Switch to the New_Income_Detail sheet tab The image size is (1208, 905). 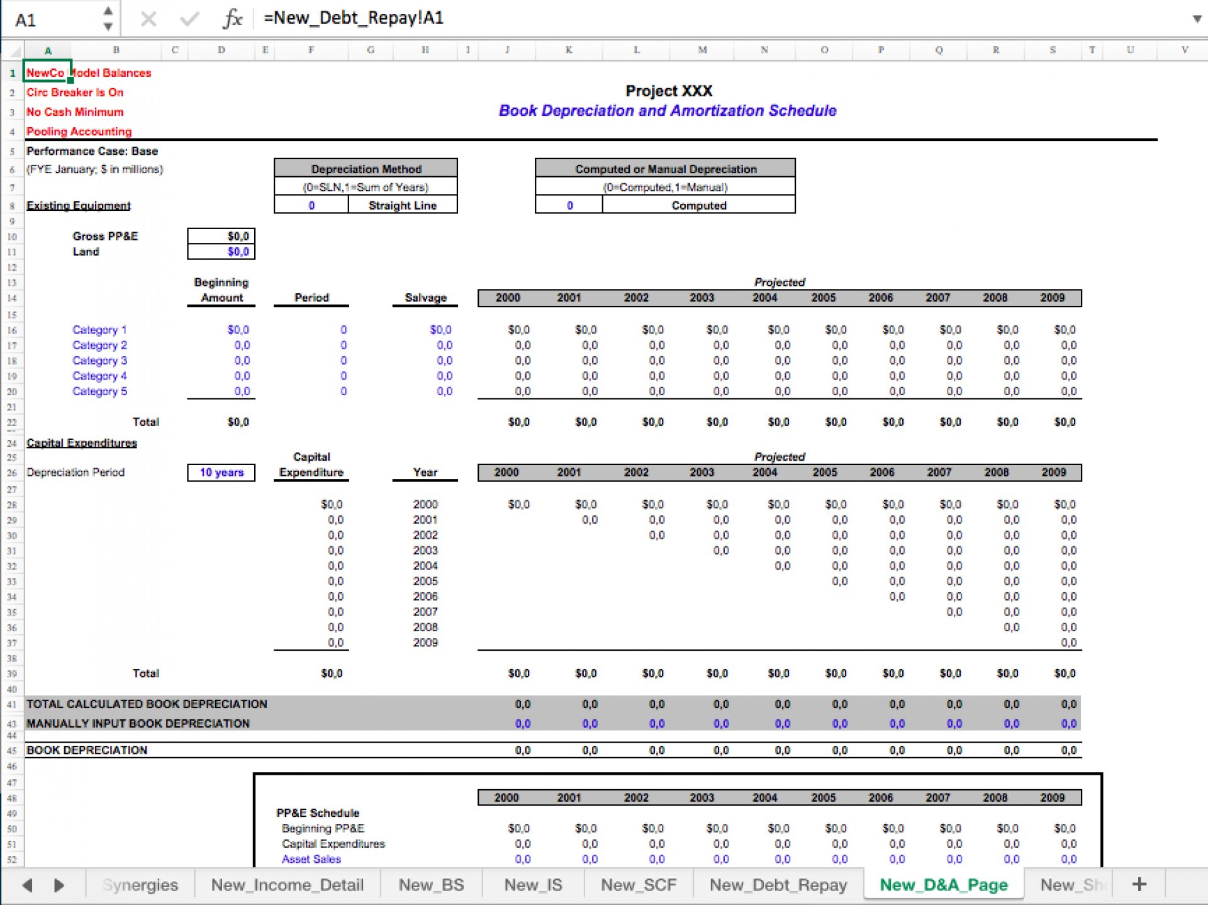click(x=287, y=885)
